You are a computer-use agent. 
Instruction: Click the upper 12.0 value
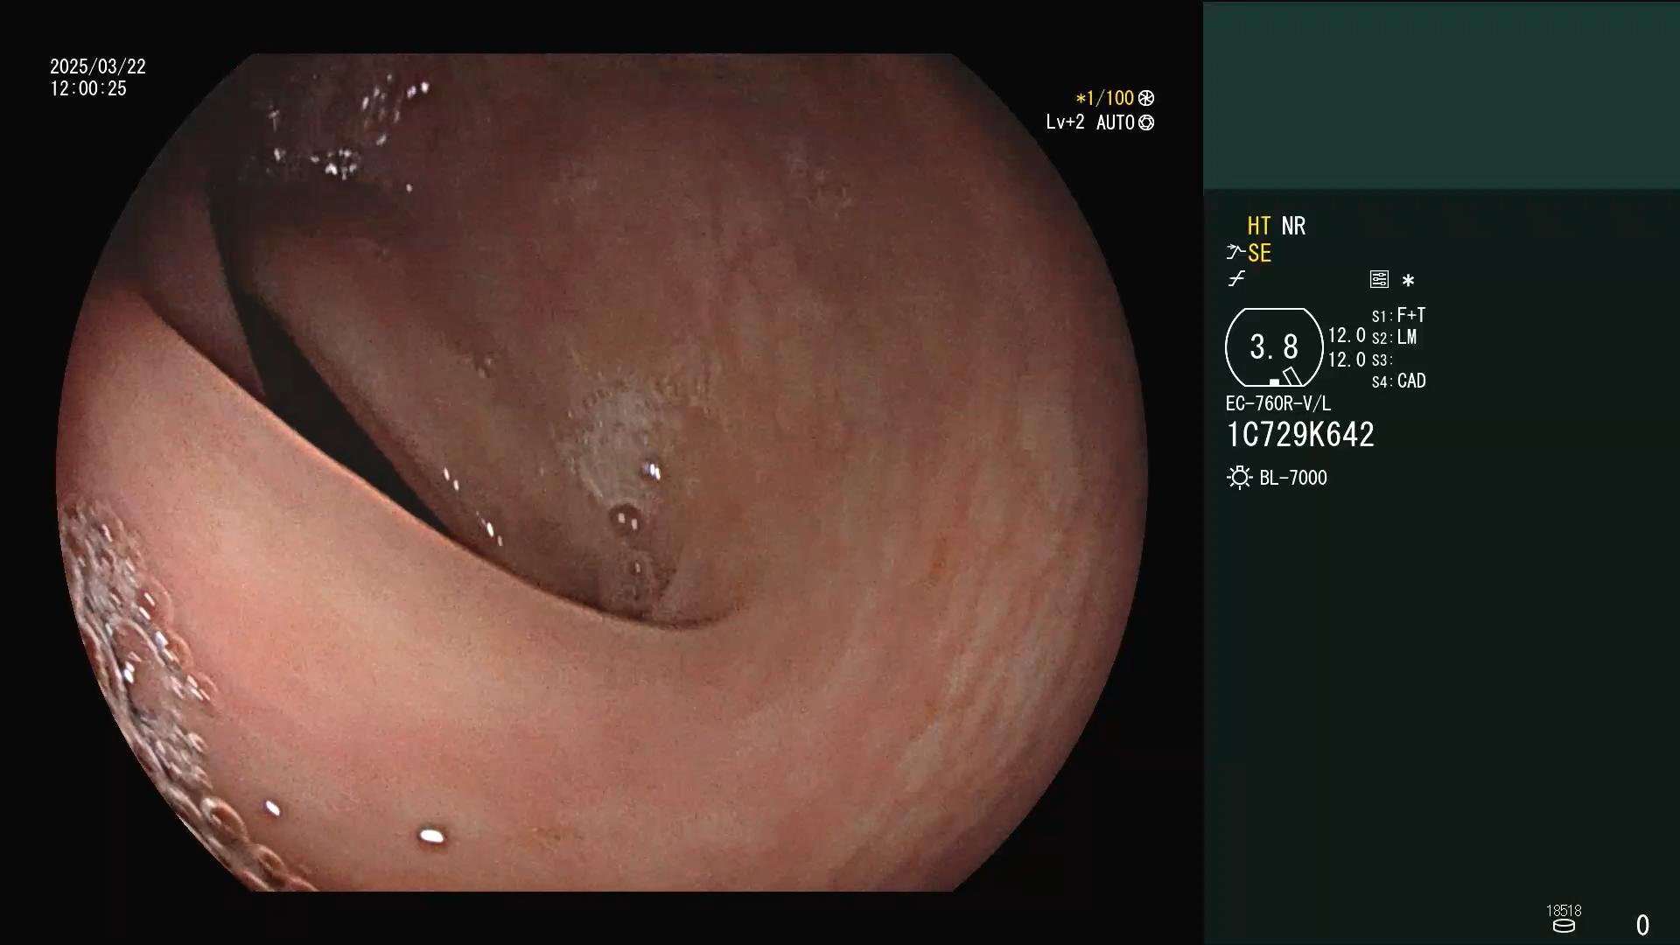[1347, 336]
